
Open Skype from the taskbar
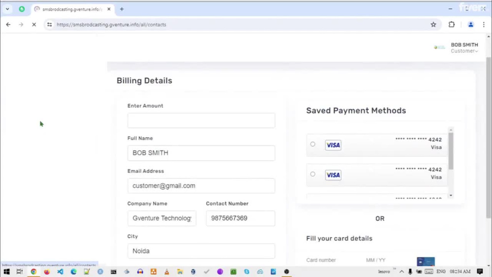(x=246, y=272)
